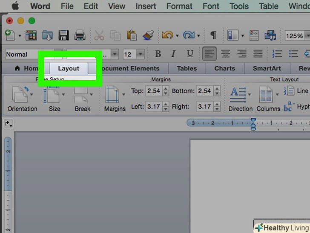Switch to the Charts tab
Image resolution: width=310 pixels, height=233 pixels.
(x=225, y=69)
